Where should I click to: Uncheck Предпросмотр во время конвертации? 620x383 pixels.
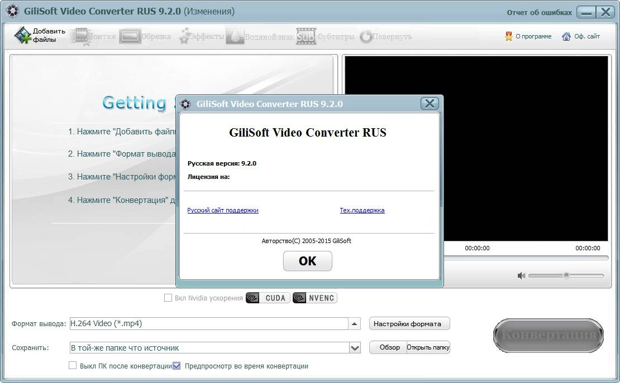coord(177,366)
